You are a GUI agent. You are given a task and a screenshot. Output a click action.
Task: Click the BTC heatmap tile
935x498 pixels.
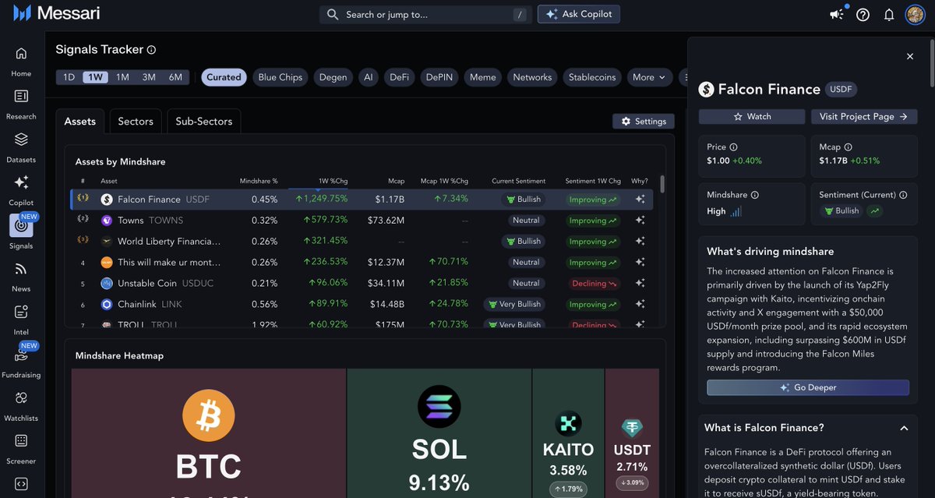coord(209,433)
